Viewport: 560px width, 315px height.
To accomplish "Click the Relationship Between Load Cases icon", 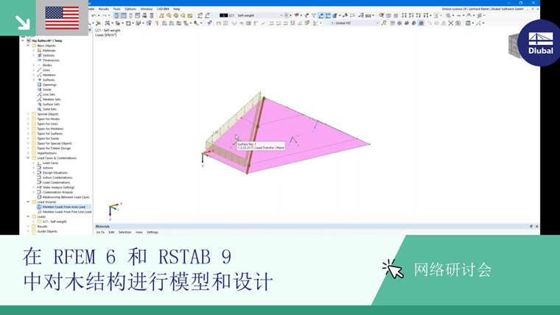I will coord(39,197).
